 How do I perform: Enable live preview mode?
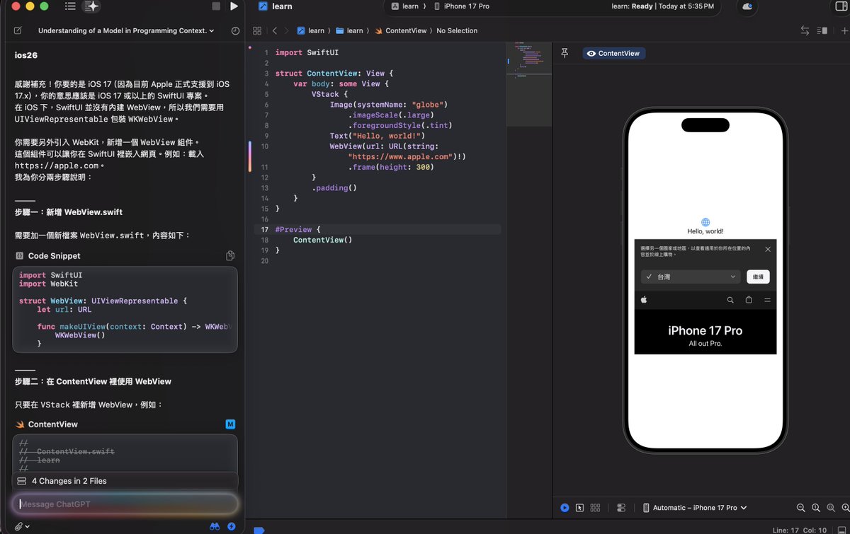[565, 508]
